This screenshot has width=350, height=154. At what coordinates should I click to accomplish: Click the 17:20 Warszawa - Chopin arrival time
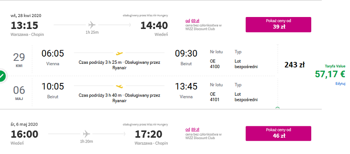(149, 134)
